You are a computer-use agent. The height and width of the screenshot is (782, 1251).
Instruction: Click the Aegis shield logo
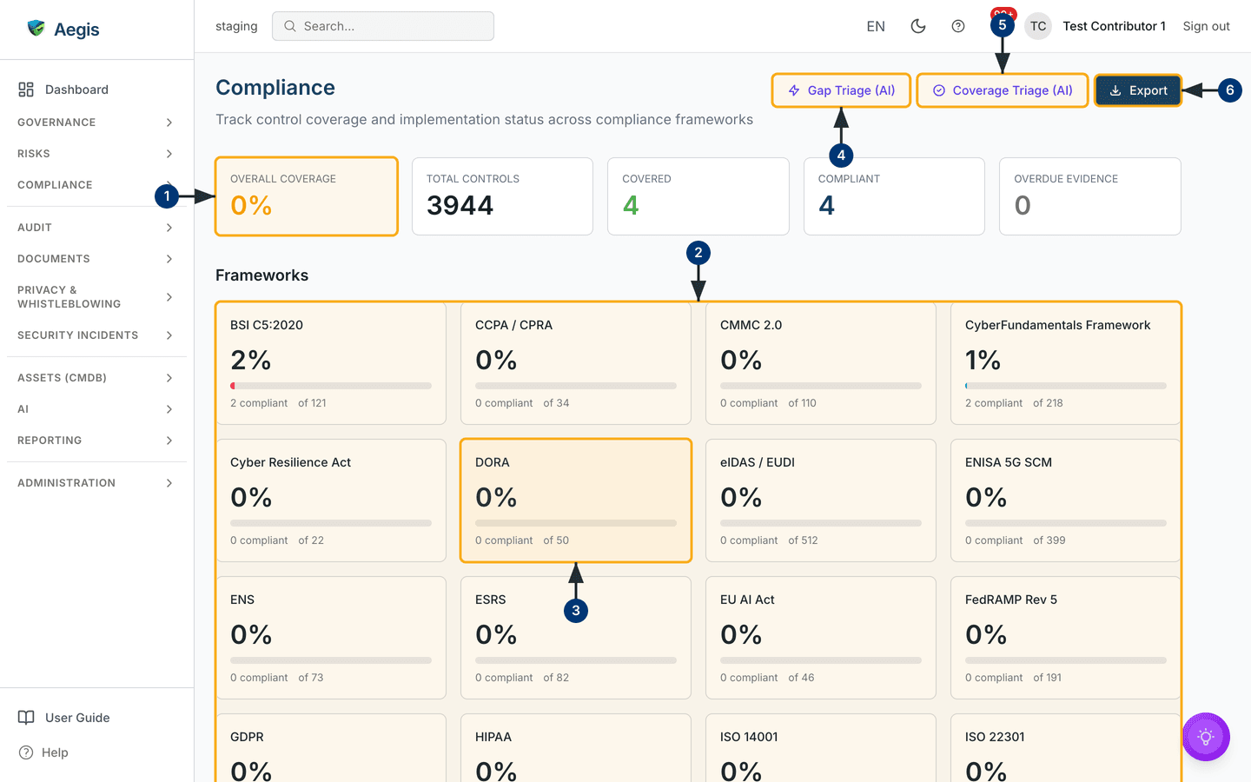pos(36,29)
